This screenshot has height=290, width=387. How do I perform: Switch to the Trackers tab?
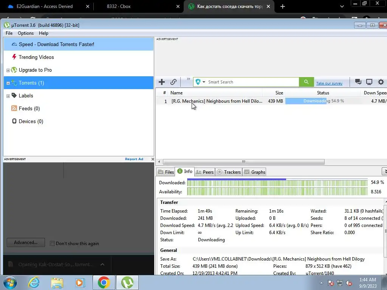[x=229, y=172]
